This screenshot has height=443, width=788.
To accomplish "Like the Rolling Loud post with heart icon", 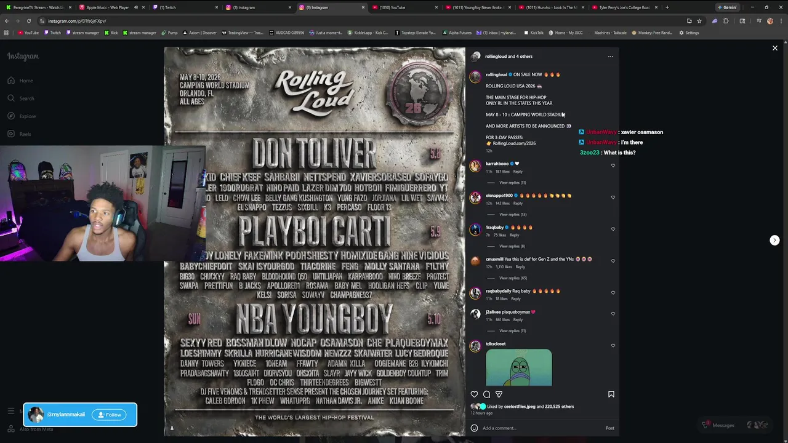I will 474,394.
